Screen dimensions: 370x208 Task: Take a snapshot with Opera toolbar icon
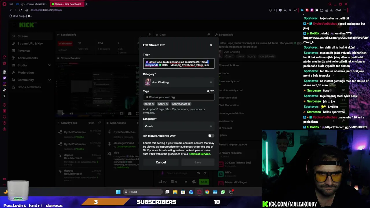275,10
